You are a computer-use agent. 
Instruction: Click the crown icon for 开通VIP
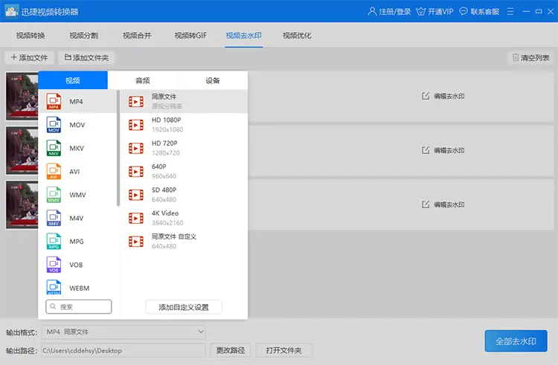pos(420,12)
